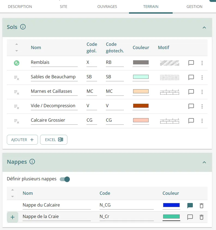Screen dimensions: 216x230
Task: Open three-dot menu for Sables de Beauchamp
Action: (x=202, y=77)
